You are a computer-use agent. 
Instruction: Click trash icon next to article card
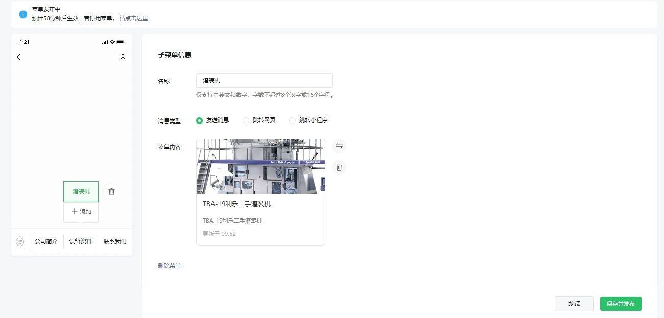(339, 167)
